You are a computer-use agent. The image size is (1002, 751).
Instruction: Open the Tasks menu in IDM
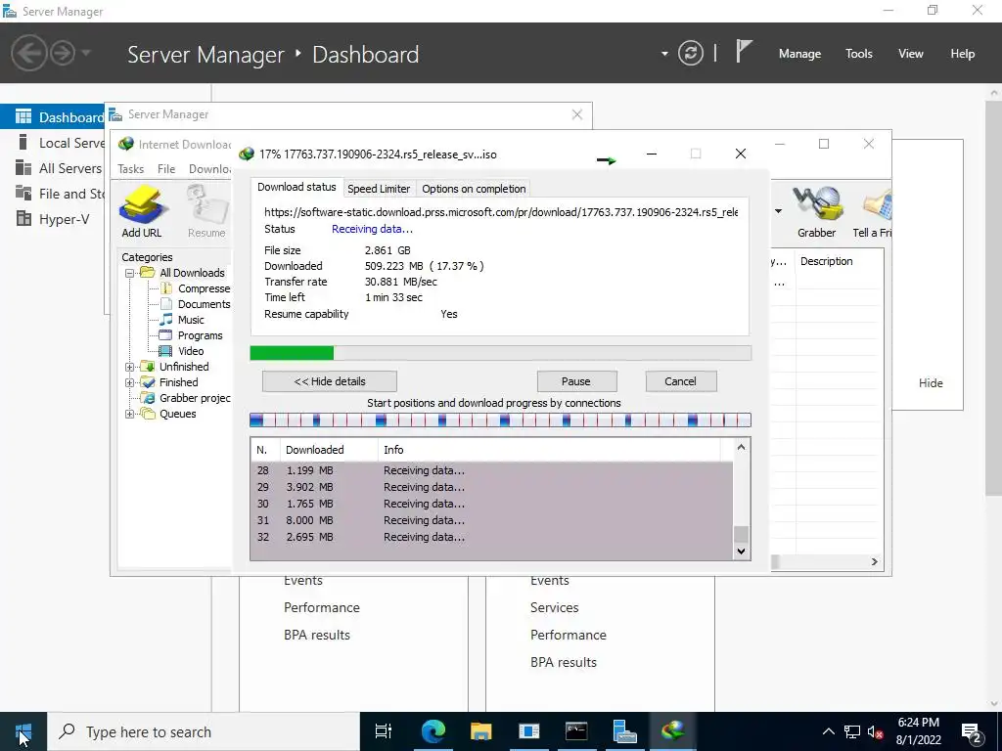(131, 168)
